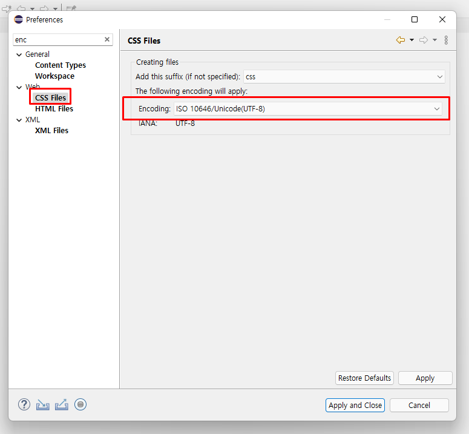Open HTML Files preferences page
Viewport: 469px width, 434px height.
tap(54, 108)
